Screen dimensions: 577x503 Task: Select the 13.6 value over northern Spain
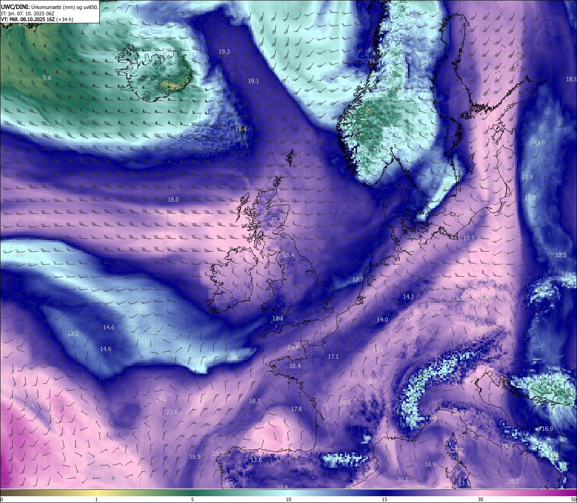click(256, 460)
